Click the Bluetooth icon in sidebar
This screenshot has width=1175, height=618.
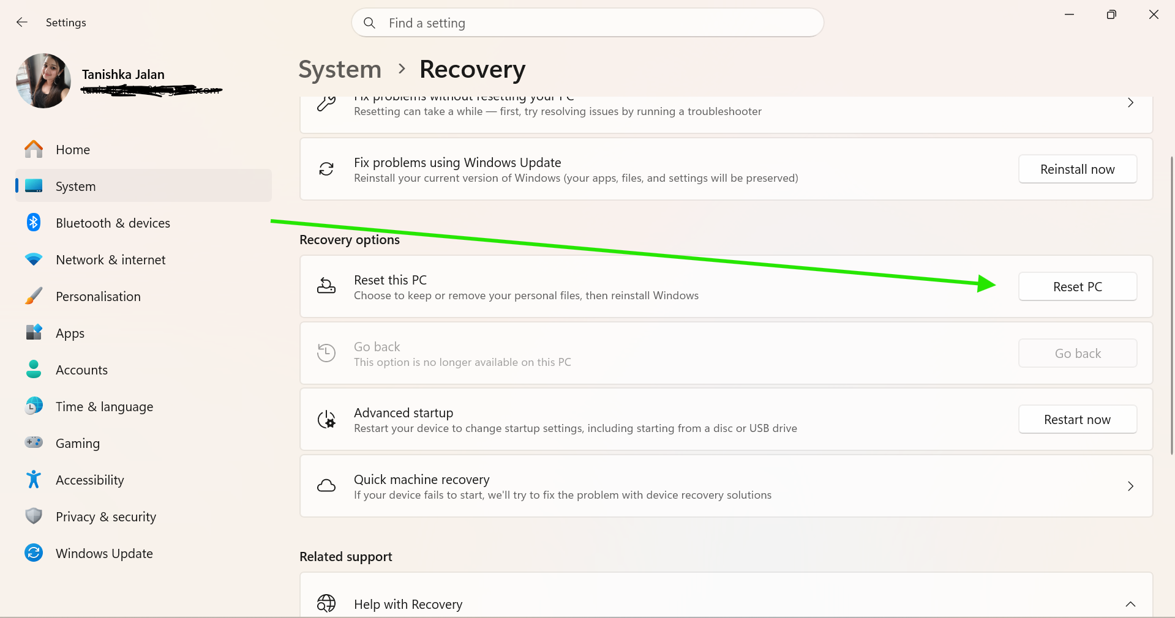(x=34, y=223)
